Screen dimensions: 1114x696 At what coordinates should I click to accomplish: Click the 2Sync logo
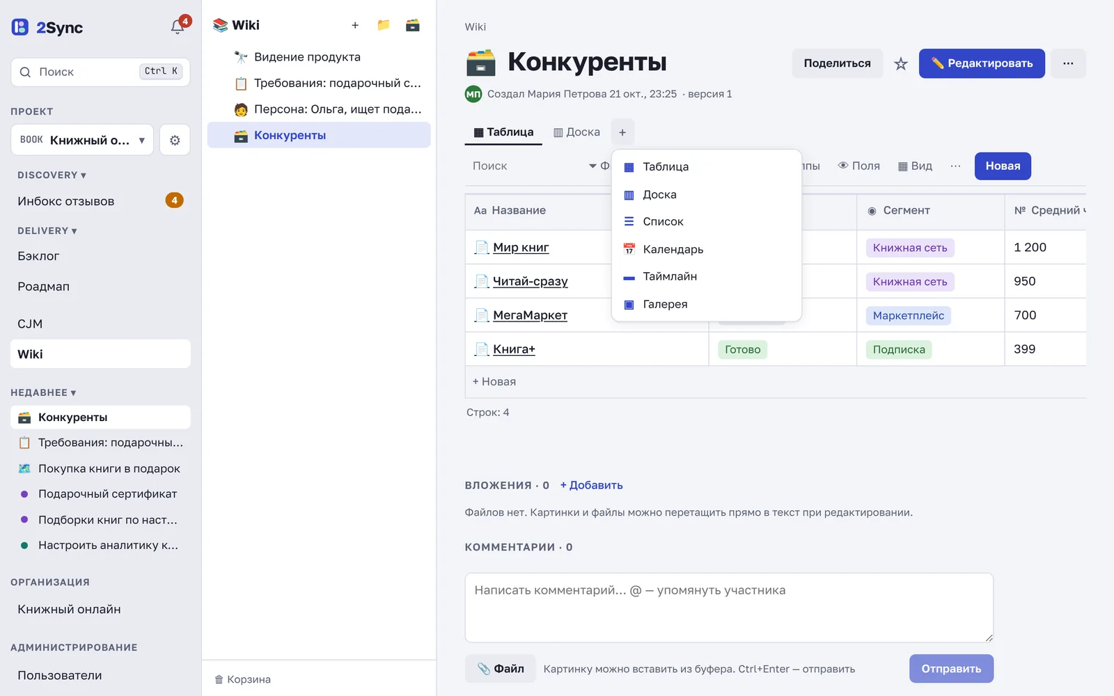(x=47, y=27)
